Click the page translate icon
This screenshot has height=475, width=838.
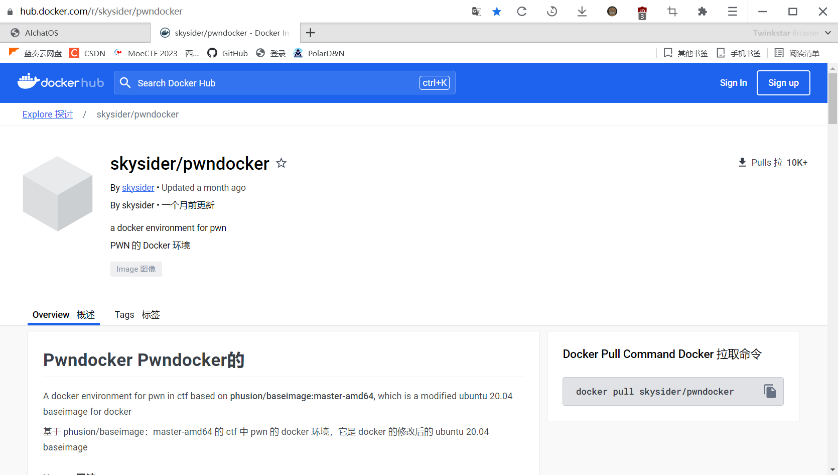click(476, 12)
